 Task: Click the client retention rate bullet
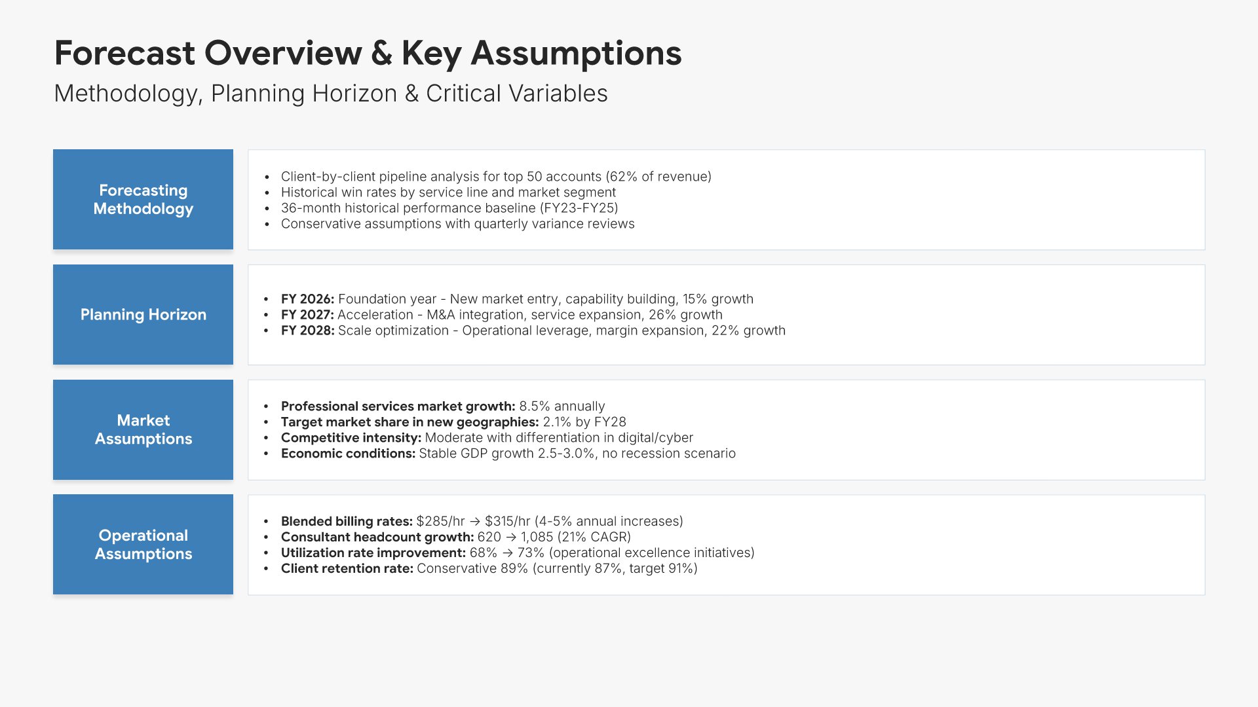pos(489,569)
